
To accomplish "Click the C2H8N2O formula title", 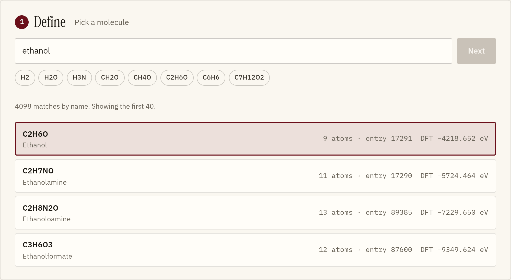I will click(x=40, y=208).
